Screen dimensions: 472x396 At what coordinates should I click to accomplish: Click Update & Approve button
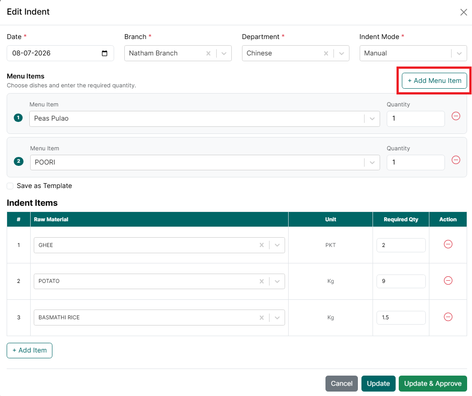(432, 384)
